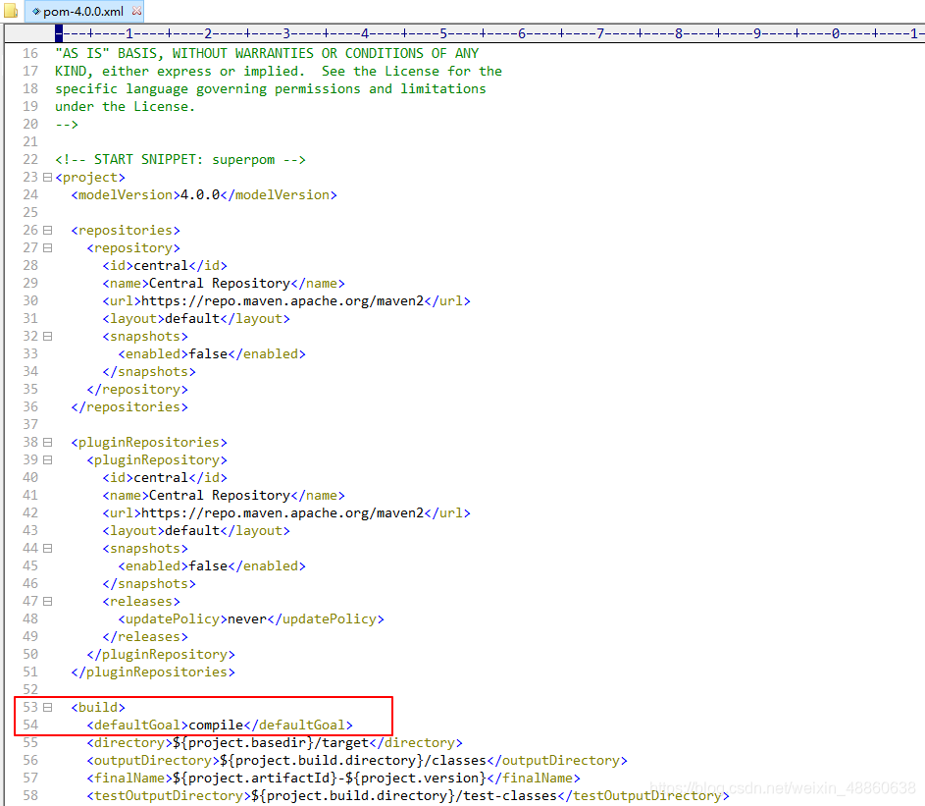The image size is (925, 806).
Task: Click the closing releases tag on line 49
Action: point(145,637)
